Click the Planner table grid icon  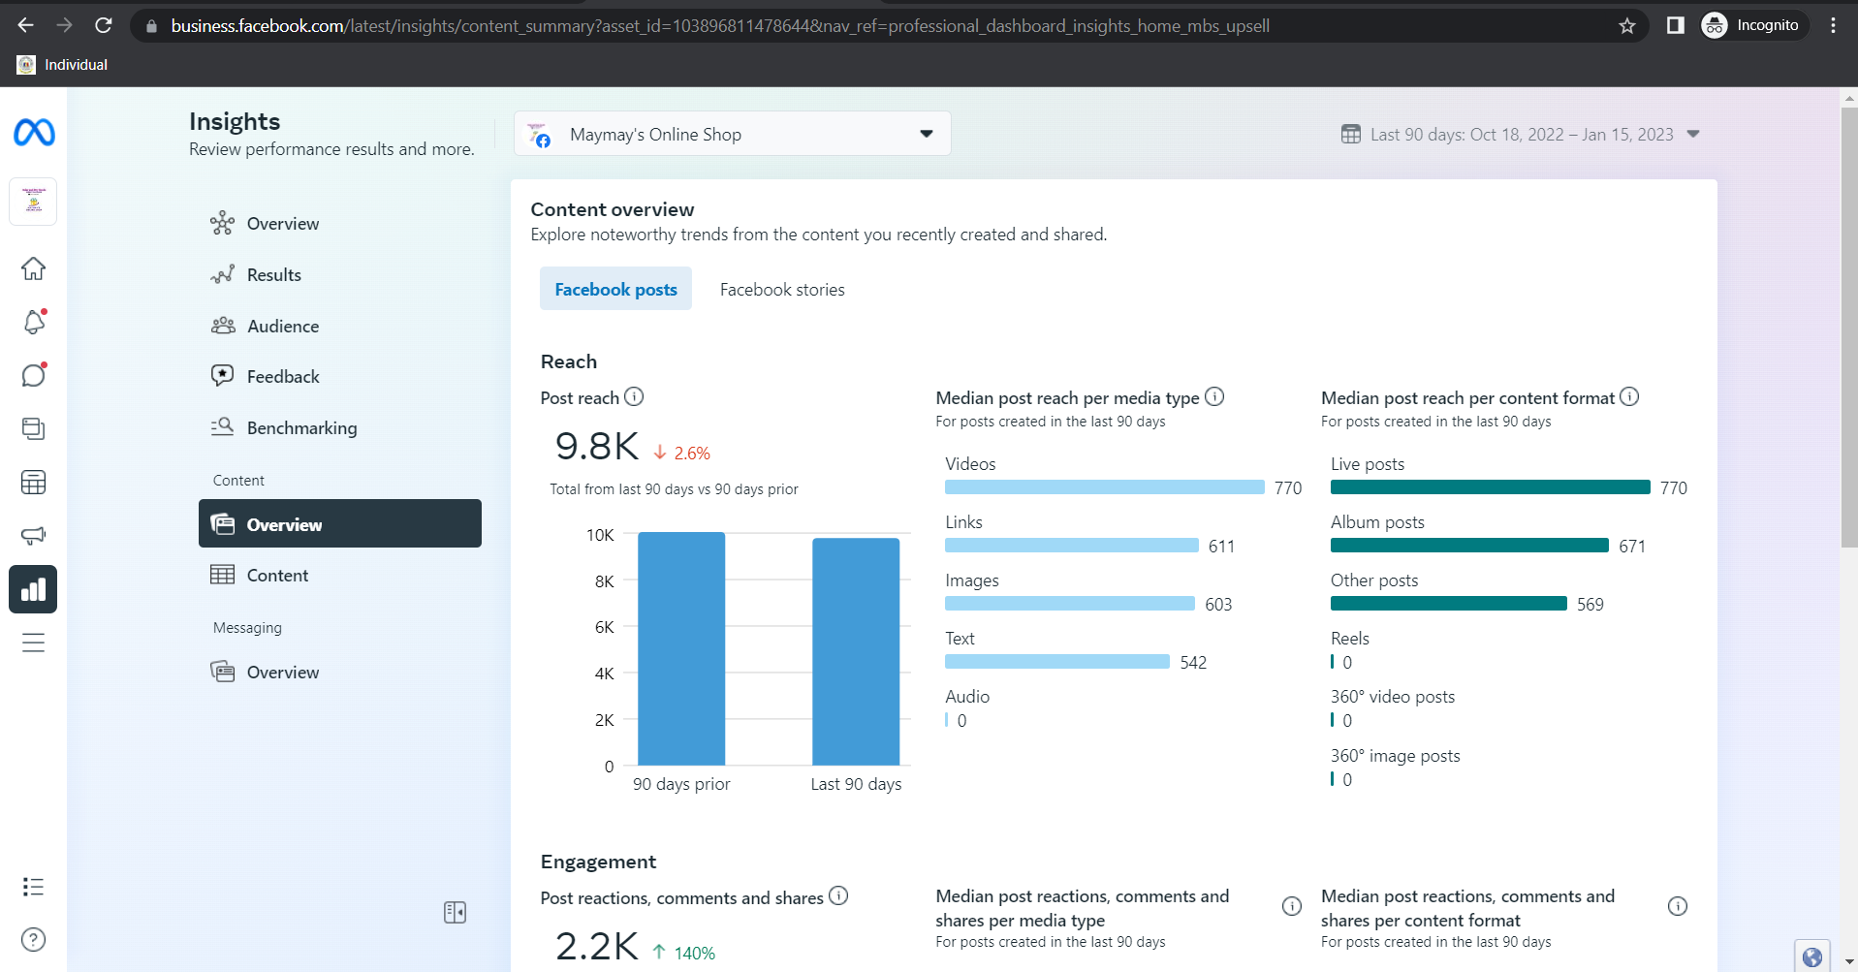click(x=34, y=482)
